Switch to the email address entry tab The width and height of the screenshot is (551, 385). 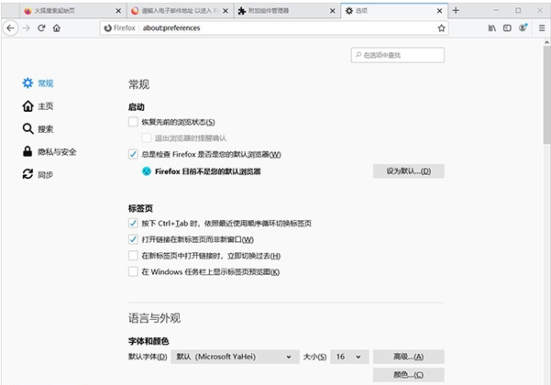pos(179,11)
